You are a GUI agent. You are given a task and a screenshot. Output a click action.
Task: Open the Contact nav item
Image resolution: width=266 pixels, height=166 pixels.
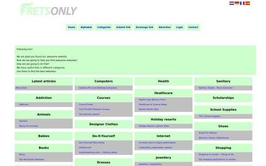coord(193,27)
